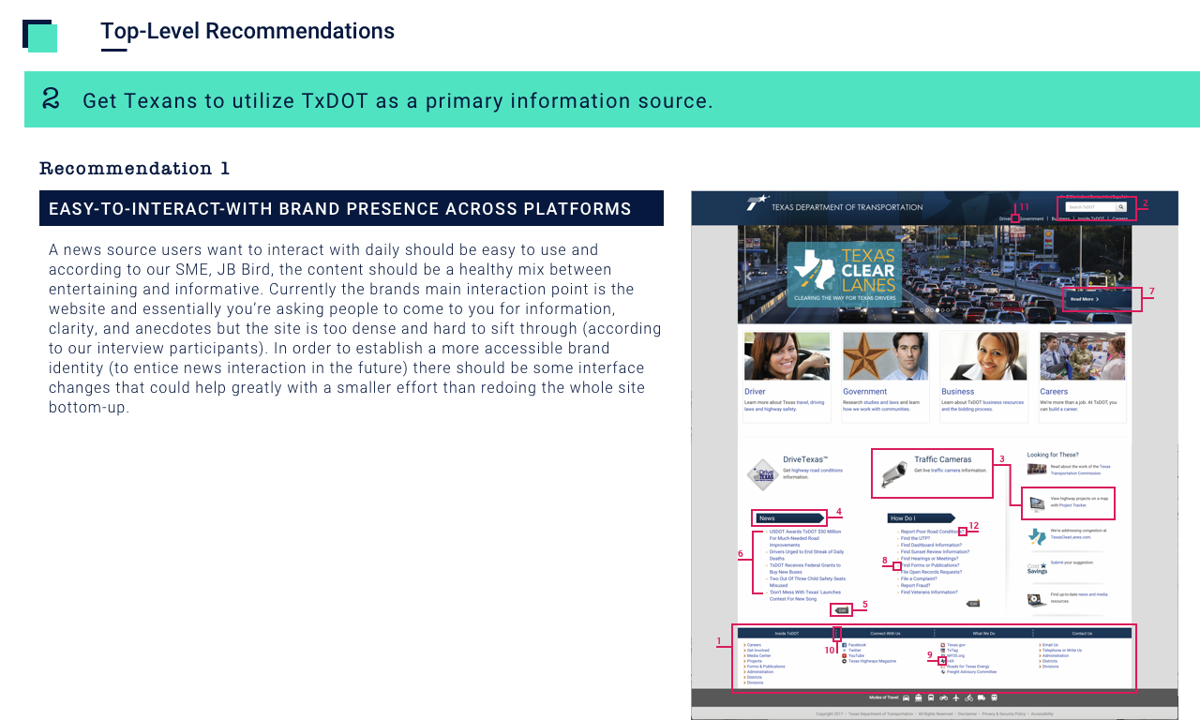Viewport: 1200px width, 720px height.
Task: Click the Cost Savings logo
Action: tap(1037, 568)
